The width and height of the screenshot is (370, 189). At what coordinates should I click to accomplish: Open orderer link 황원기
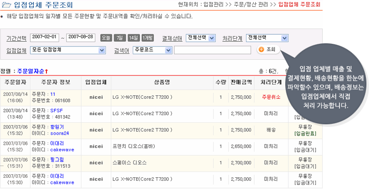coord(57,127)
